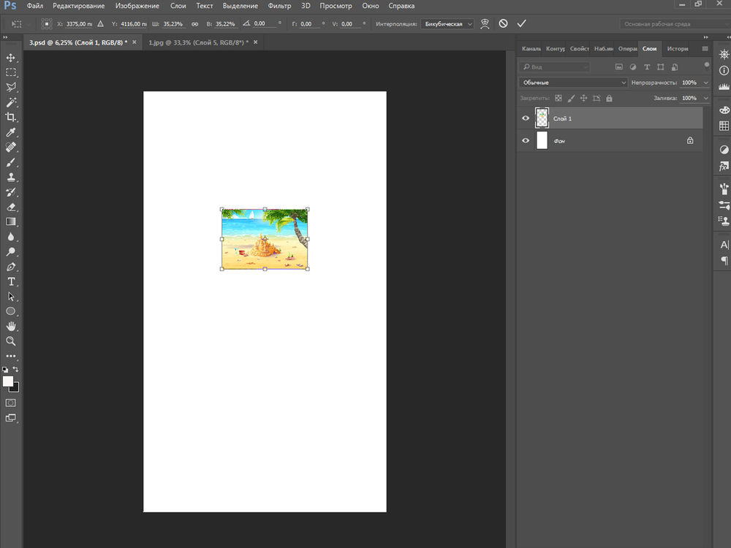Expand the Непрозрачность opacity dropdown

705,83
